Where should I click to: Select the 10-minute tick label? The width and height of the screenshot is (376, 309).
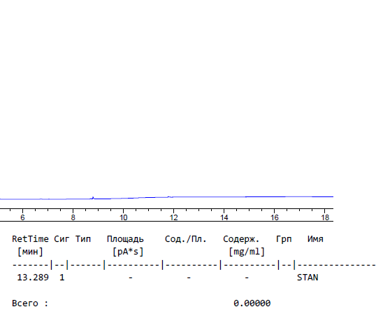point(123,217)
